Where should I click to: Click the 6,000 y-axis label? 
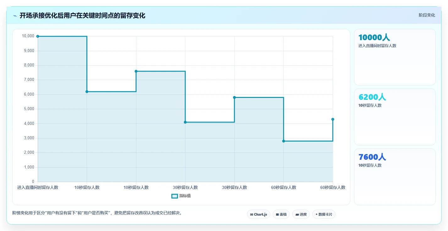29,94
